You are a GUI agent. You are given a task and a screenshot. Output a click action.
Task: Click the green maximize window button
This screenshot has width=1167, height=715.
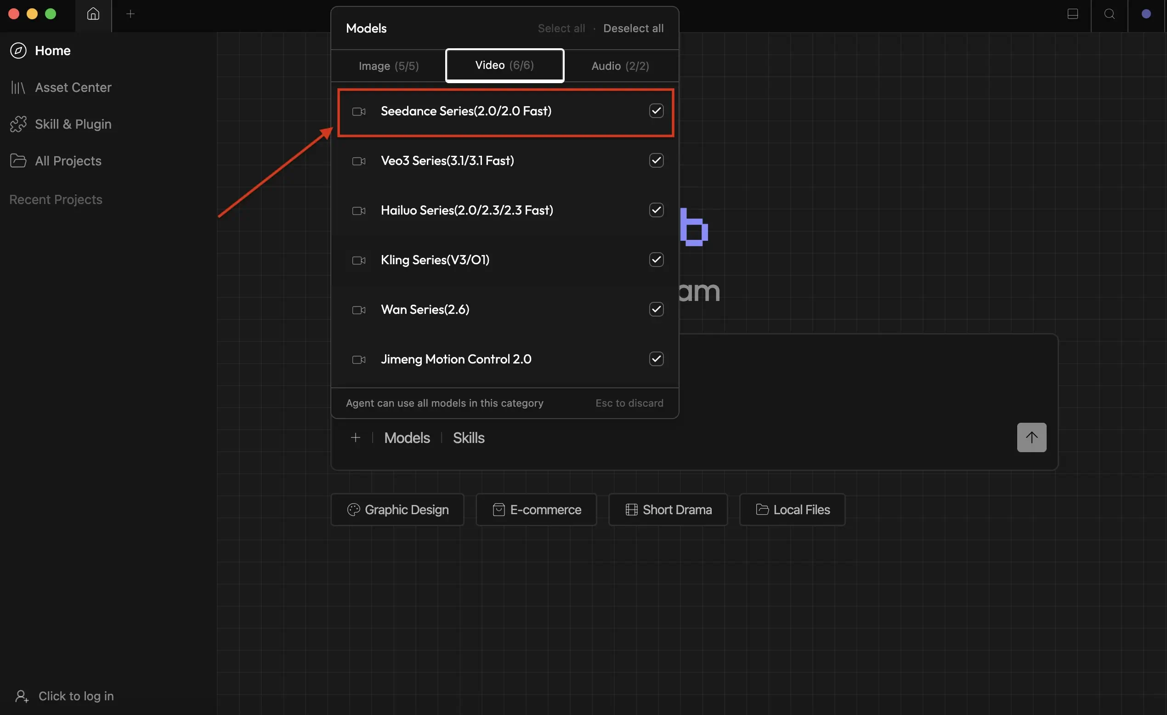click(x=51, y=14)
